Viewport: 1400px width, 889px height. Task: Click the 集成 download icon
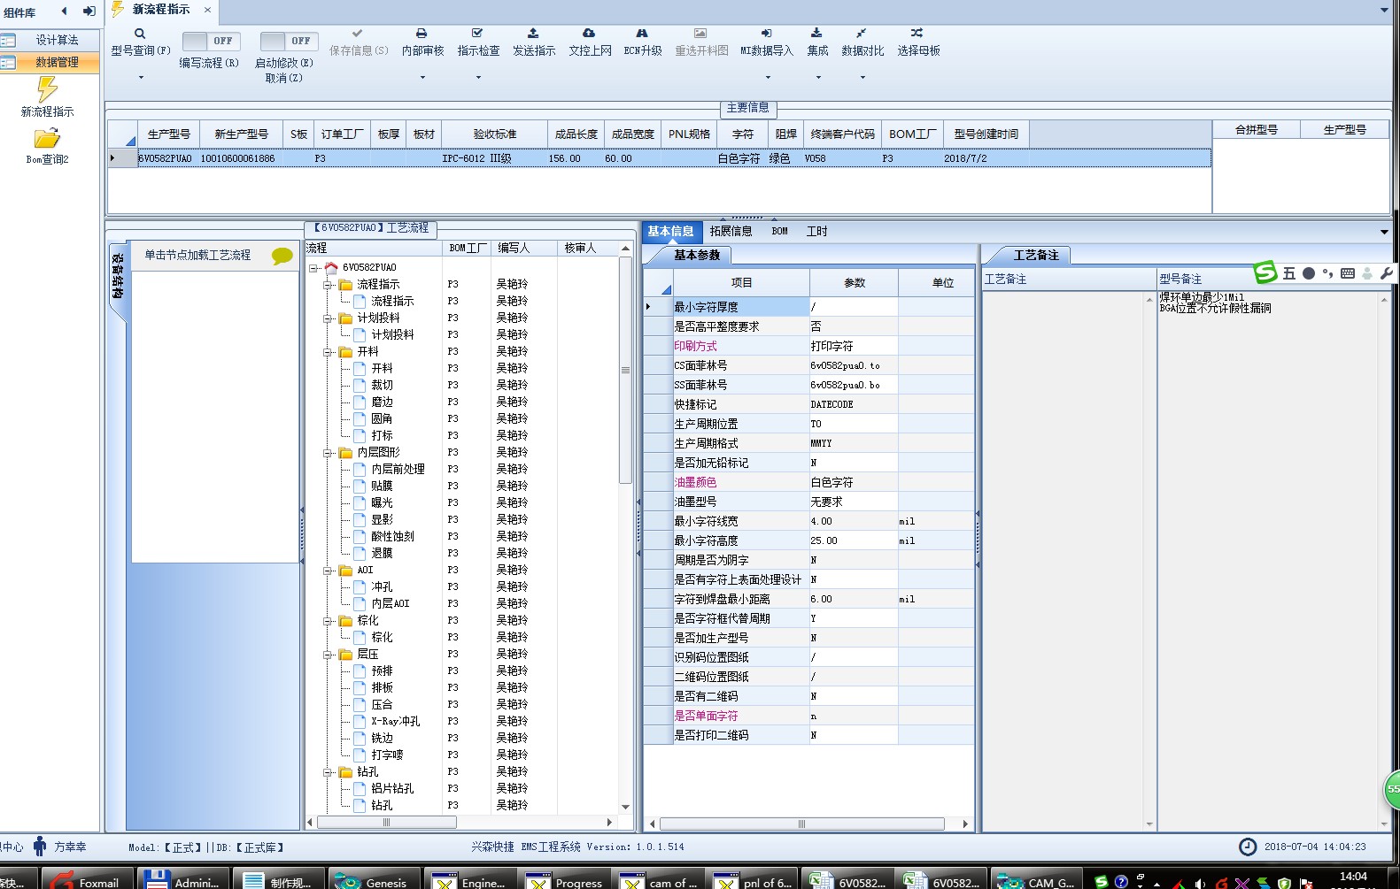click(816, 34)
